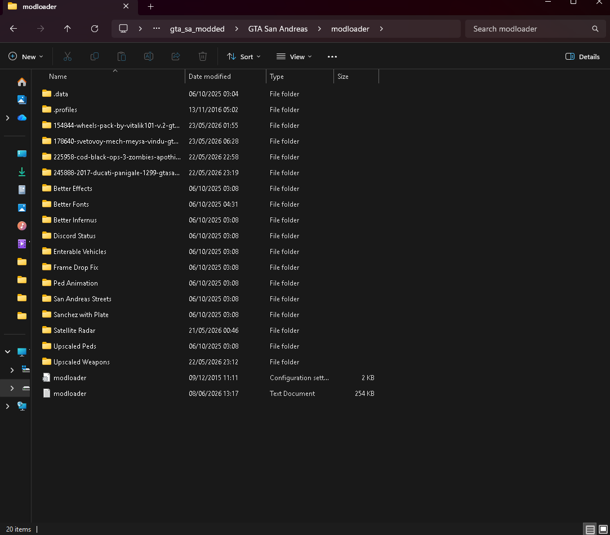Open This PC in navigation pane

pyautogui.click(x=22, y=352)
